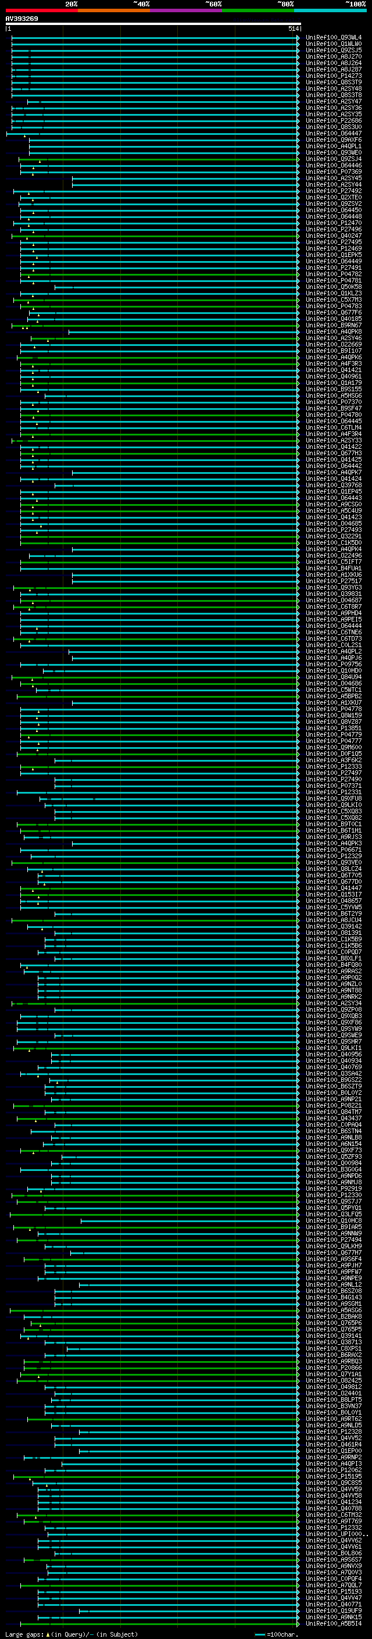Open hit UniRef100_Q9ZSJ5
372x1639 pixels.
point(334,50)
